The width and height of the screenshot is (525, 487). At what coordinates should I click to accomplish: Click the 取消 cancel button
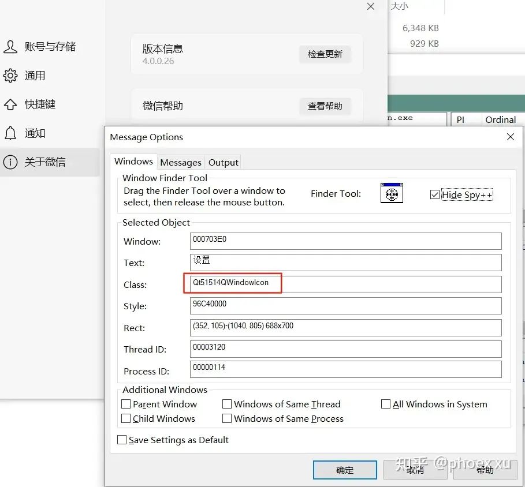(415, 470)
